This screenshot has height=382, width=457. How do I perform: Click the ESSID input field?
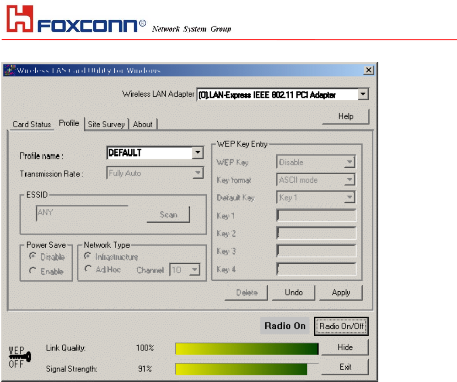82,213
